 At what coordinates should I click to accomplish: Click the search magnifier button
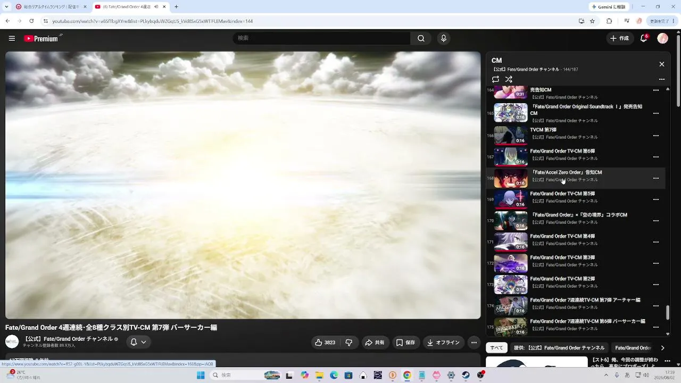(421, 38)
